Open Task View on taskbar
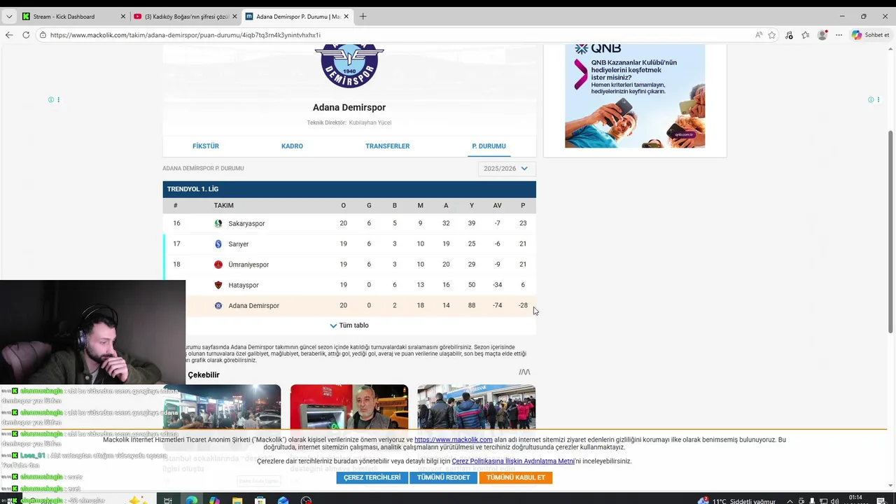896x504 pixels. (x=168, y=500)
